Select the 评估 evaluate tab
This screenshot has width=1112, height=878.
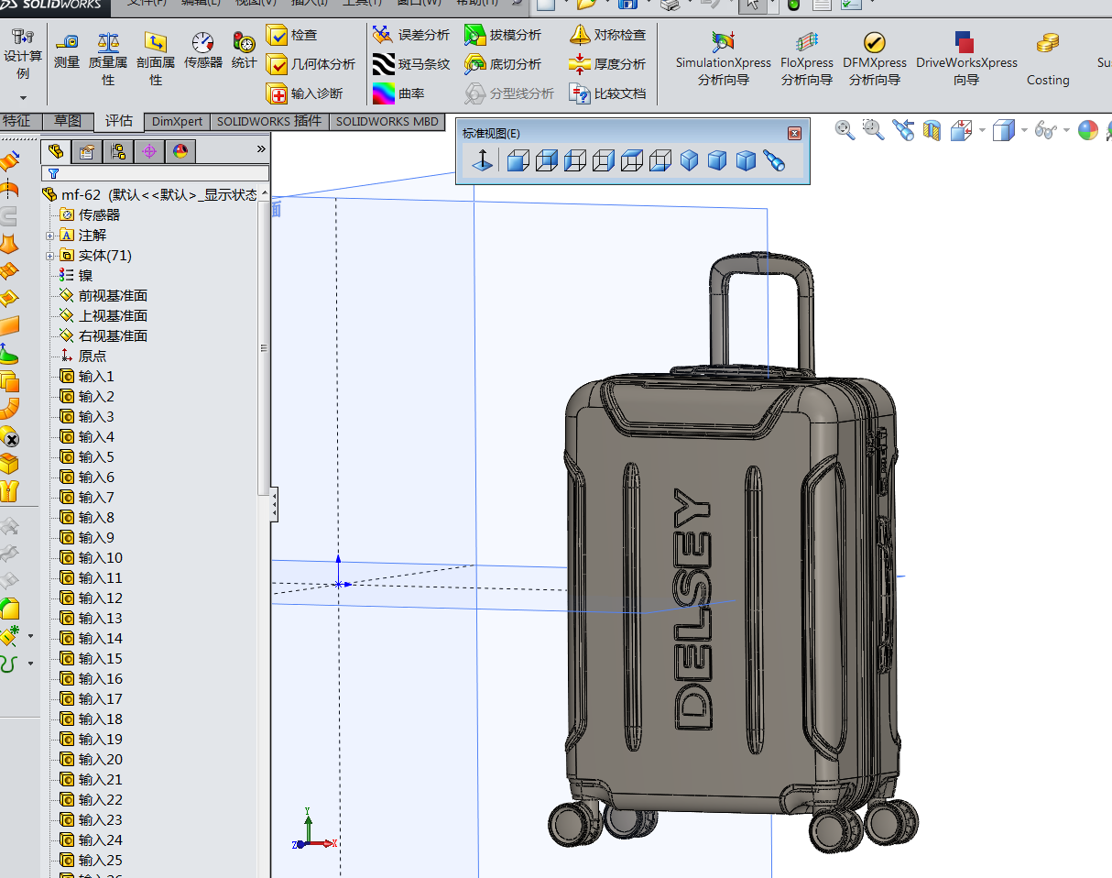119,121
